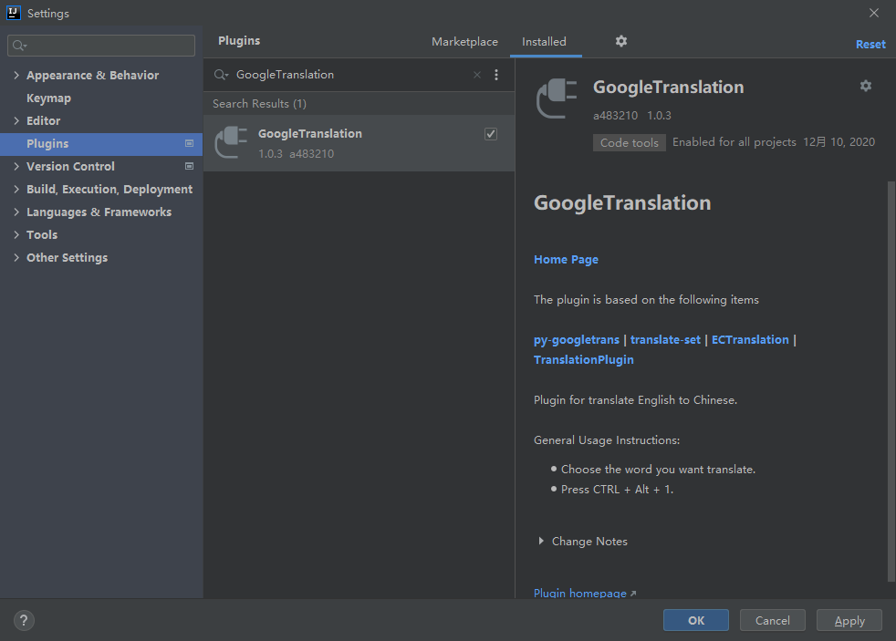This screenshot has height=641, width=896.
Task: Disable the GoogleTranslation plugin checkbox
Action: (x=491, y=134)
